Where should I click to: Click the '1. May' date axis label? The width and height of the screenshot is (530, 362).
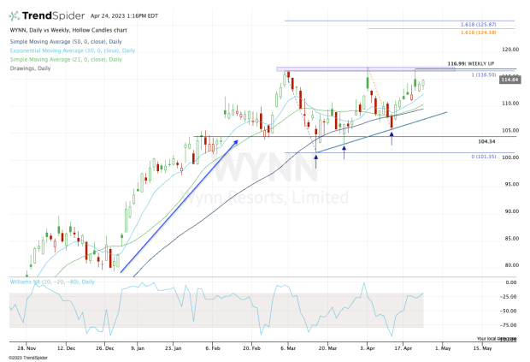click(x=443, y=348)
